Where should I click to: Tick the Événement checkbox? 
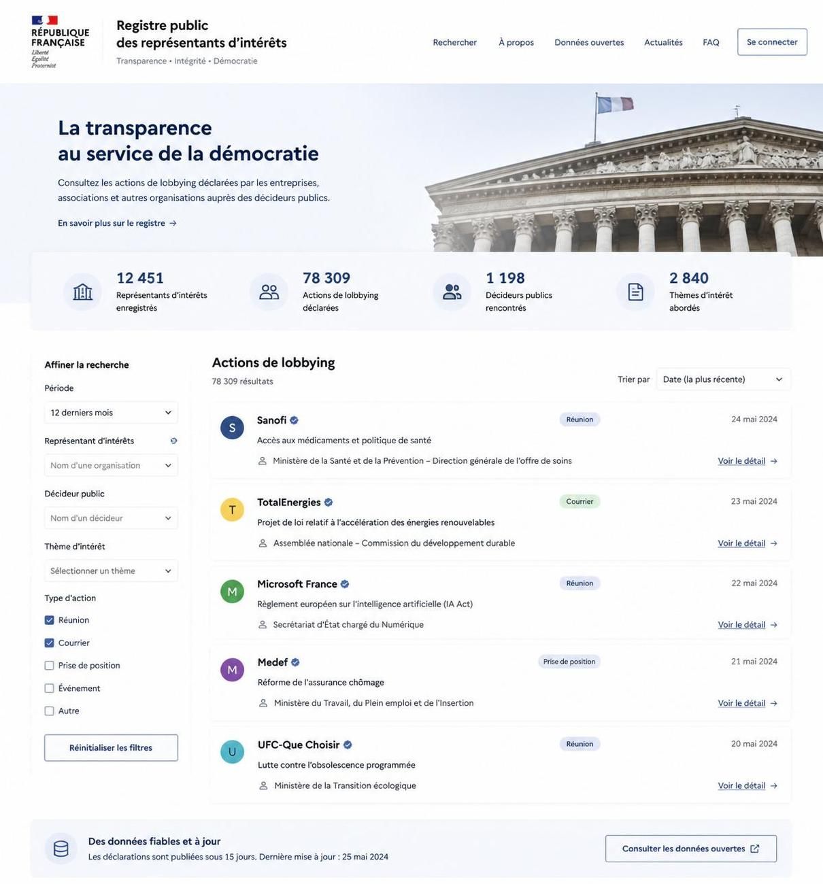coord(49,688)
